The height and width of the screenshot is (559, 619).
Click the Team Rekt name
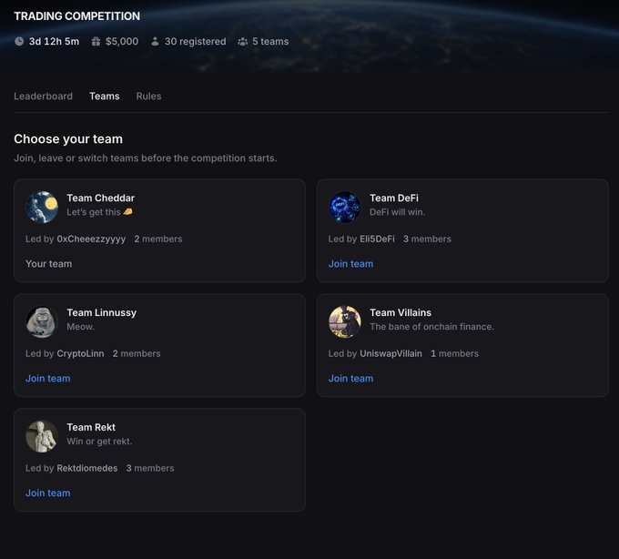point(91,427)
